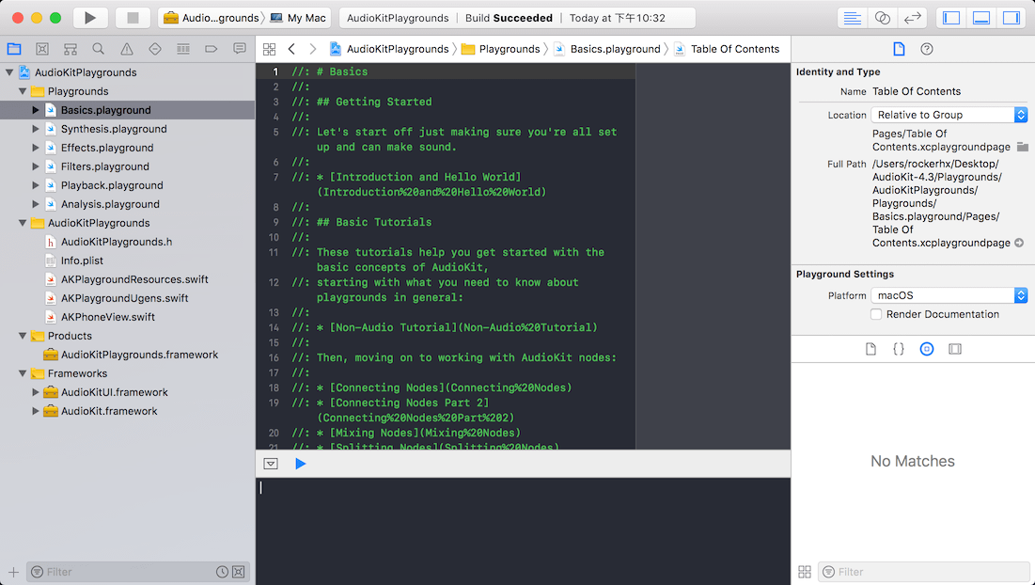Collapse the Playgrounds folder
1035x585 pixels.
(x=23, y=91)
